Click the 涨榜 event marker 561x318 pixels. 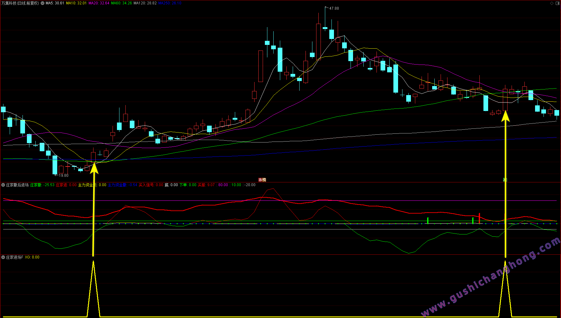tap(262, 180)
